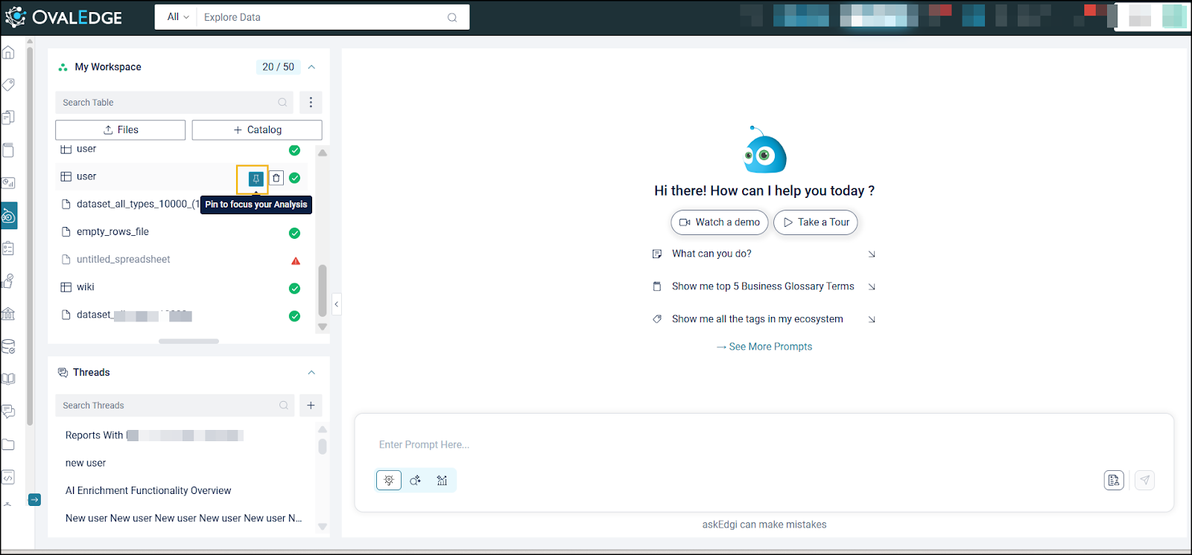This screenshot has width=1192, height=555.
Task: Delete the user table from workspace
Action: [x=276, y=179]
